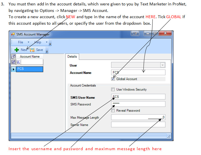The height and width of the screenshot is (155, 201).
Task: Click the resize grip in status bar
Action: click(168, 137)
